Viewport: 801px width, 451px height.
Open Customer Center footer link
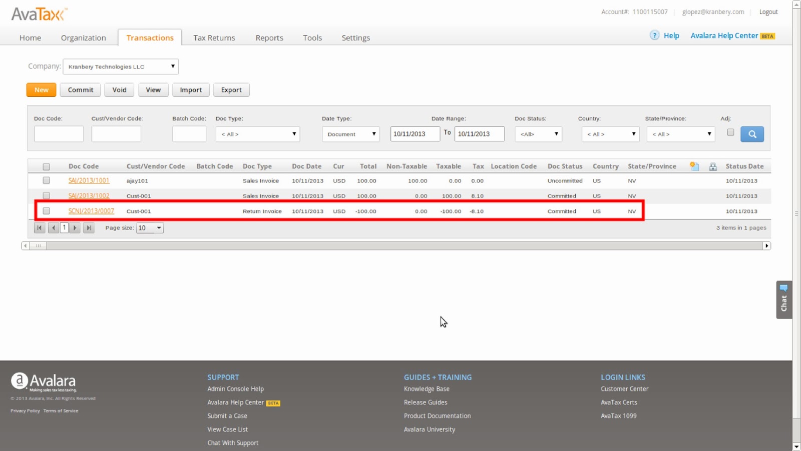coord(624,389)
